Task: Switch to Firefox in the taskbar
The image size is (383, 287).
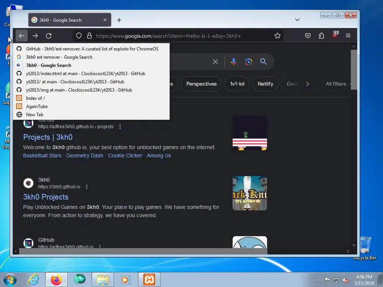Action: tap(56, 280)
